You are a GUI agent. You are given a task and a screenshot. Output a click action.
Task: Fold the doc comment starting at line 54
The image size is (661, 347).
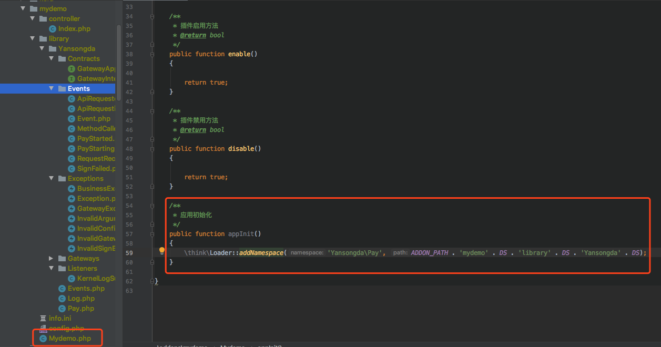coord(152,206)
